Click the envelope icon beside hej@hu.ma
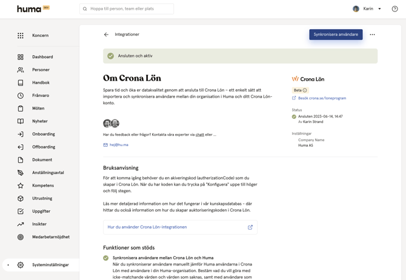The width and height of the screenshot is (406, 280). point(105,145)
